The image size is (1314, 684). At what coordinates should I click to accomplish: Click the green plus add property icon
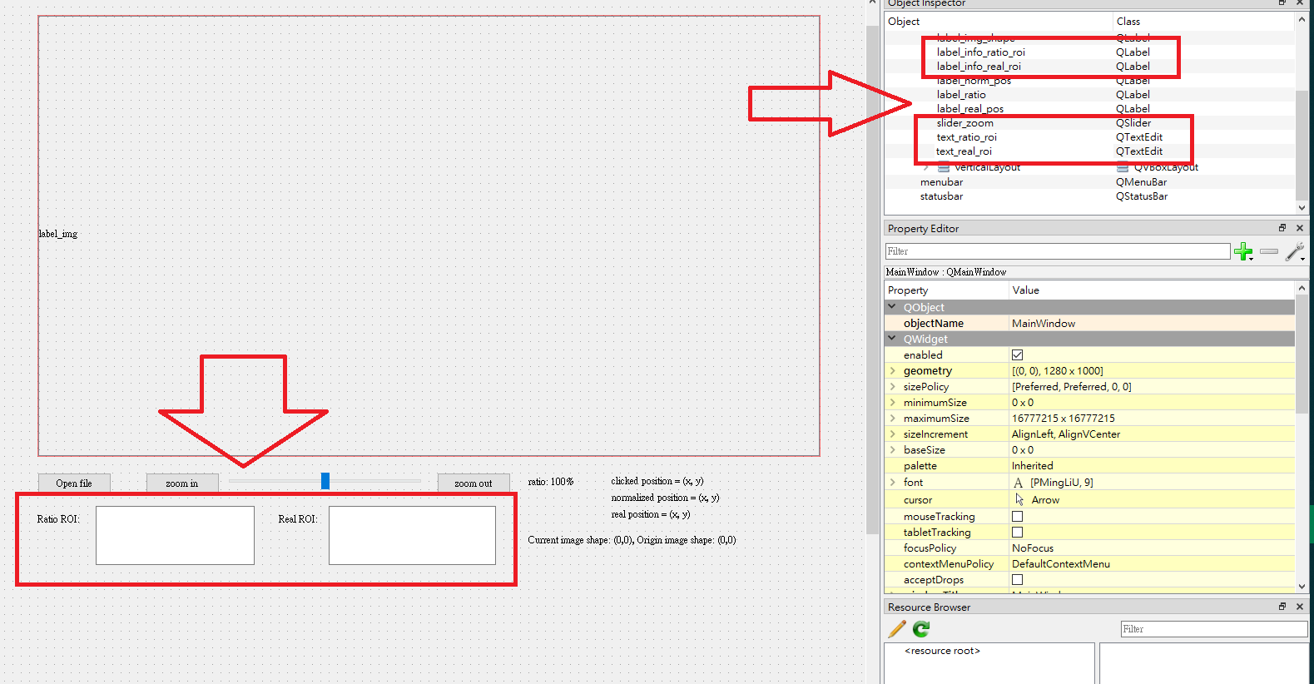point(1243,251)
